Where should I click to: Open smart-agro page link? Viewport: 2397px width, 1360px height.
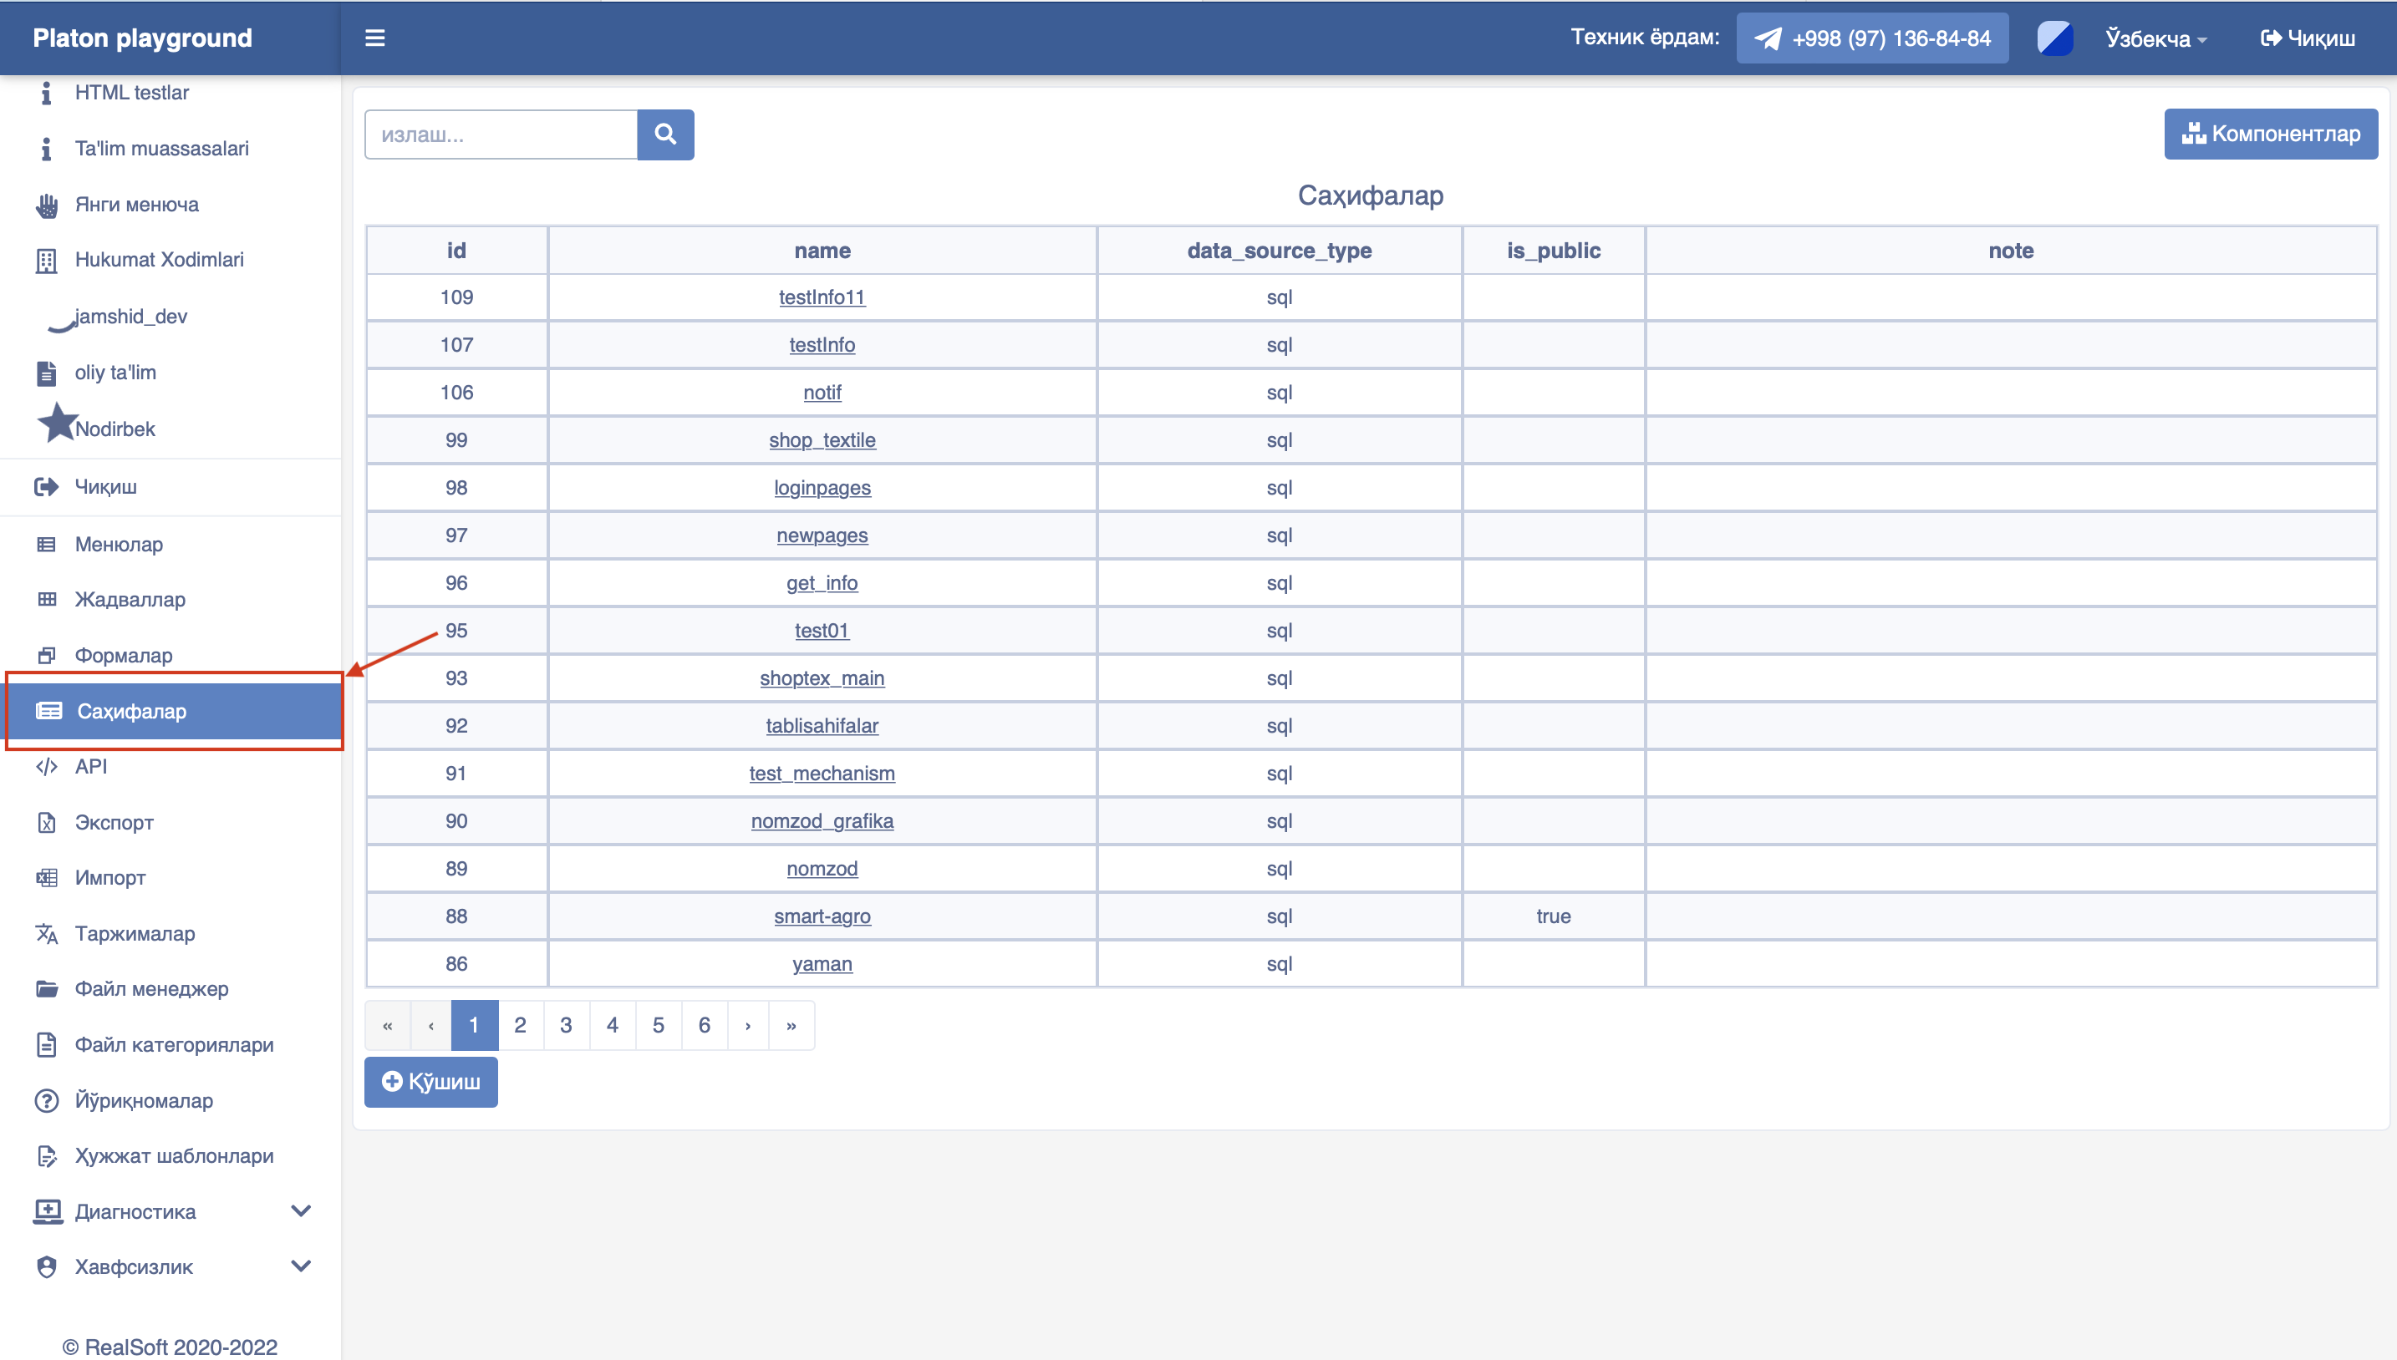pos(822,916)
